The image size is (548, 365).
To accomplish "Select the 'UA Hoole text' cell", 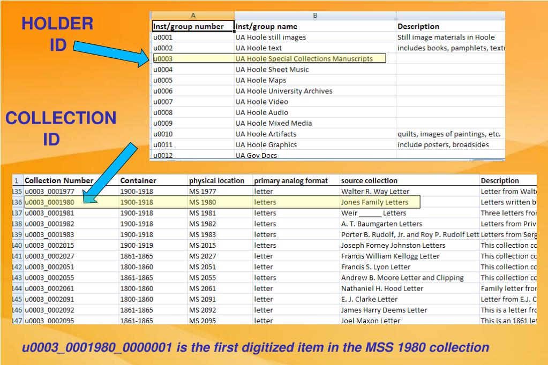I will (315, 48).
